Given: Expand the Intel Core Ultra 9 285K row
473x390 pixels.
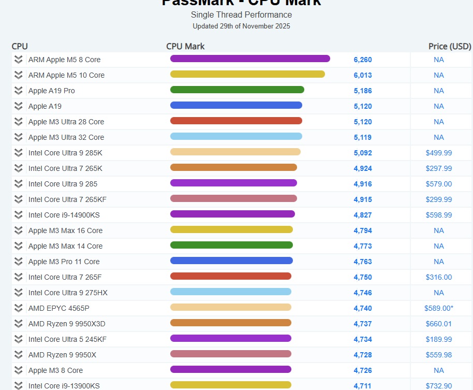Looking at the screenshot, I should 19,153.
